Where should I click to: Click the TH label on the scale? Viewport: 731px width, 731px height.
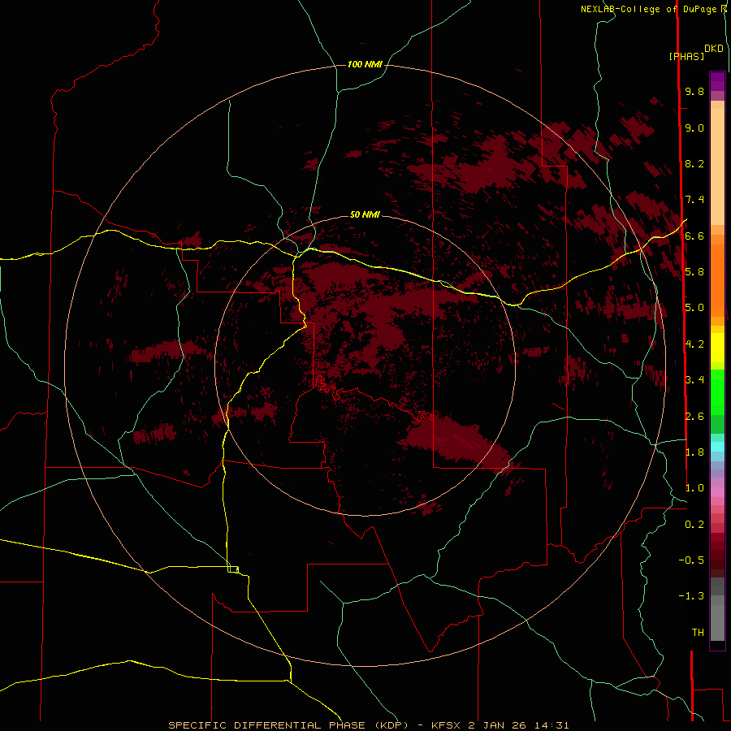(698, 633)
